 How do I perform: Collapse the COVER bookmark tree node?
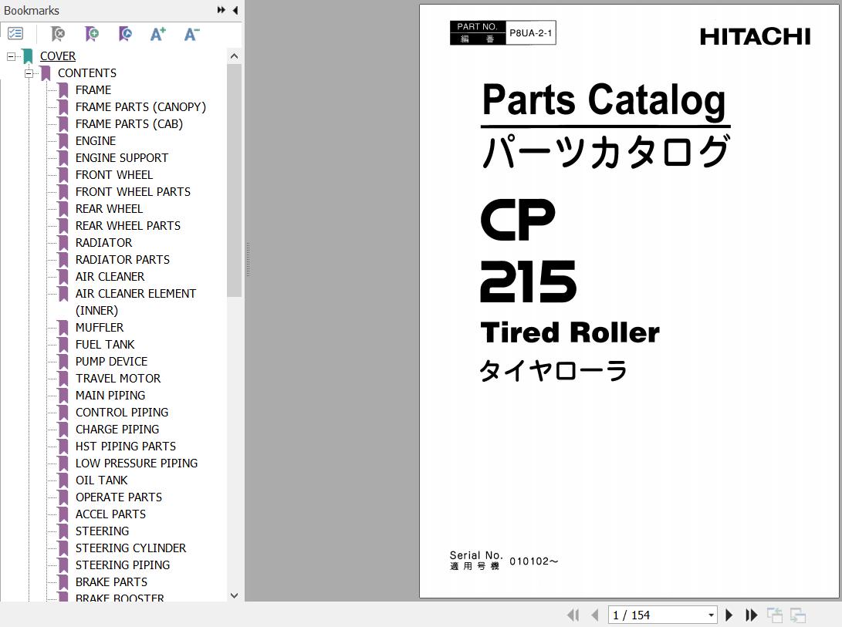11,56
